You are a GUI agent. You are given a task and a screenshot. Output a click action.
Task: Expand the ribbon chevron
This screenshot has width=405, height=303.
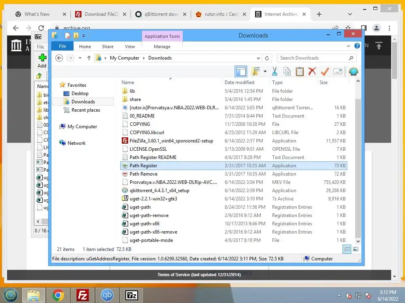point(348,46)
